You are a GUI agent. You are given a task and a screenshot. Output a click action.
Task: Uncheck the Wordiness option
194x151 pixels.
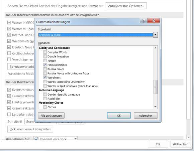pos(45,78)
